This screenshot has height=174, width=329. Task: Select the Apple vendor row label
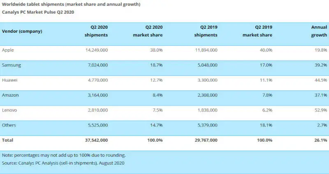pyautogui.click(x=8, y=50)
